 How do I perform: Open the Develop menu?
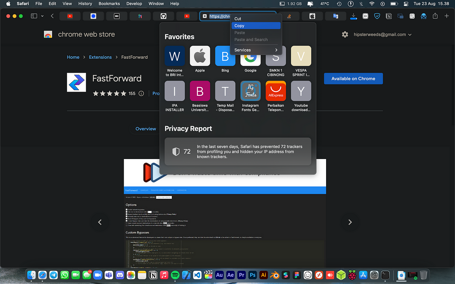pos(134,3)
